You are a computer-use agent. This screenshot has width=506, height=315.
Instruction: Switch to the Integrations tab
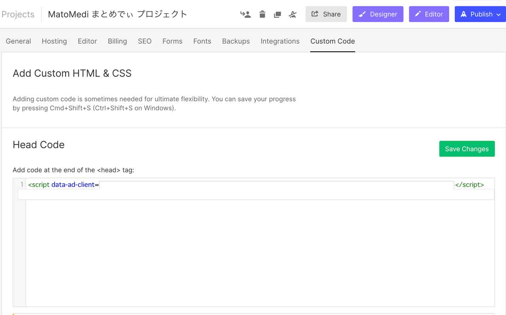tap(280, 41)
